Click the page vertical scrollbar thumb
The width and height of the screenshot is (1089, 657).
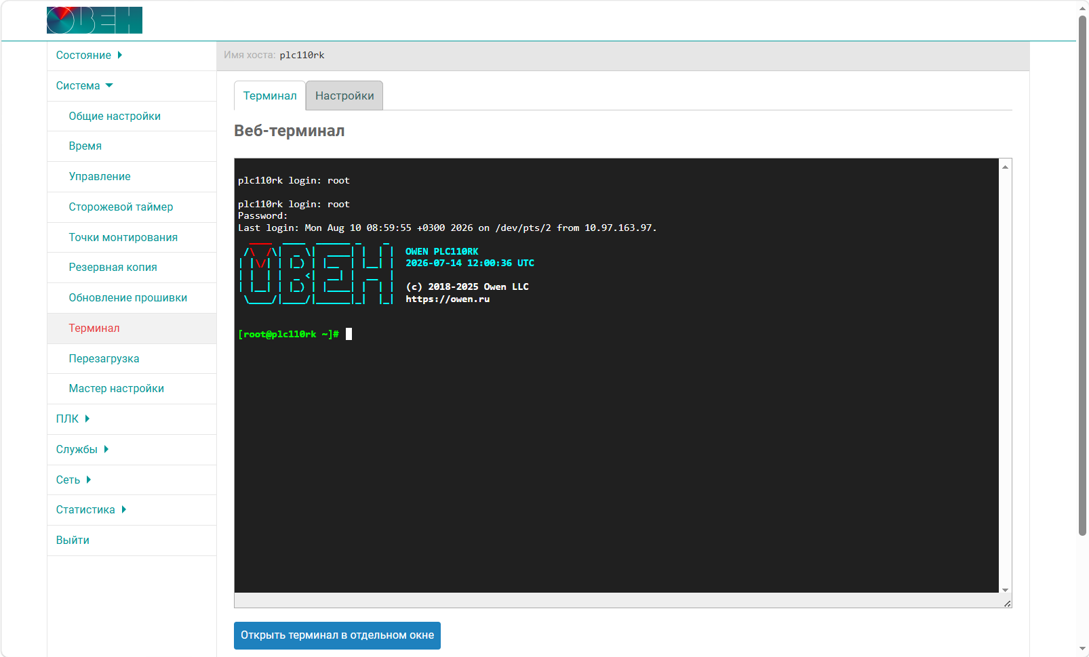[1082, 274]
